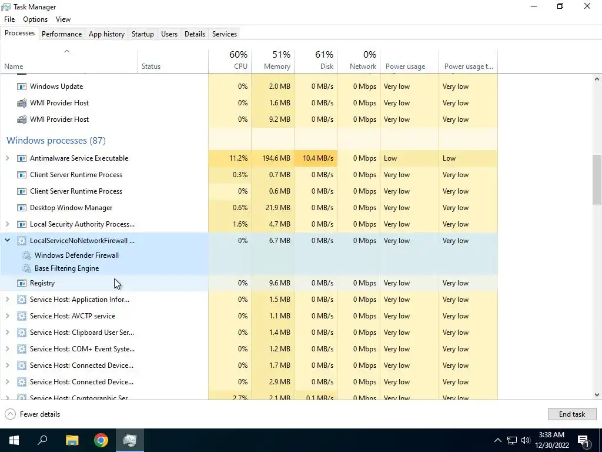Show hidden tray icons chevron

(x=497, y=440)
